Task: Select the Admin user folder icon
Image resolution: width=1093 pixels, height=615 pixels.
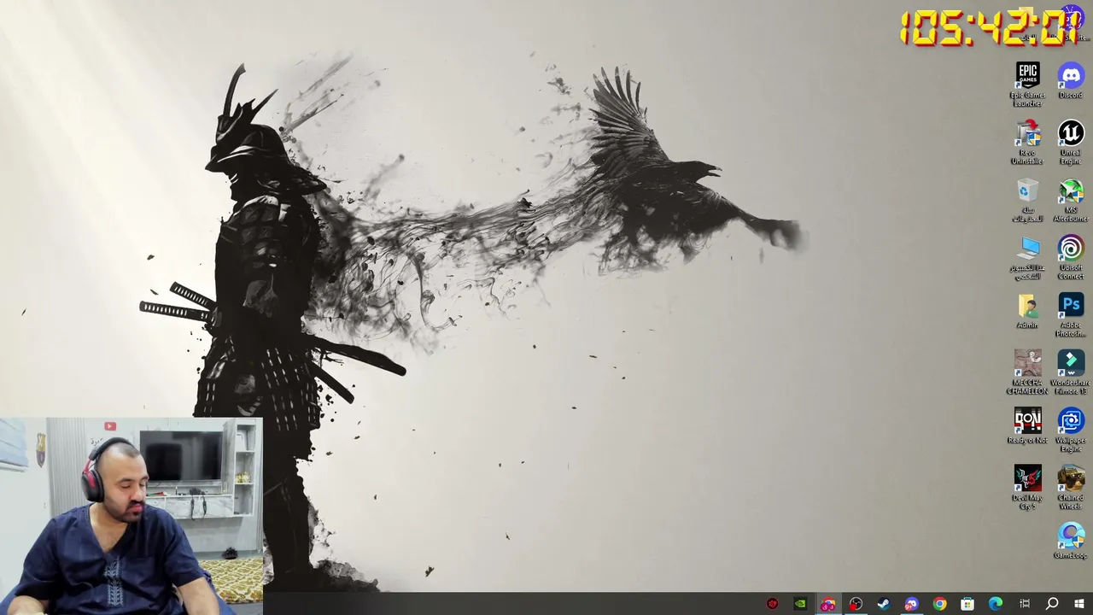Action: pyautogui.click(x=1027, y=312)
